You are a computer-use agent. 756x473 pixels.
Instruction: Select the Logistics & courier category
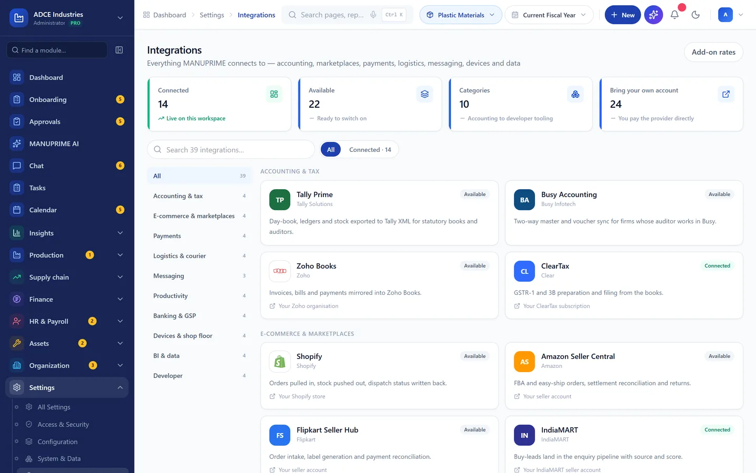point(199,256)
